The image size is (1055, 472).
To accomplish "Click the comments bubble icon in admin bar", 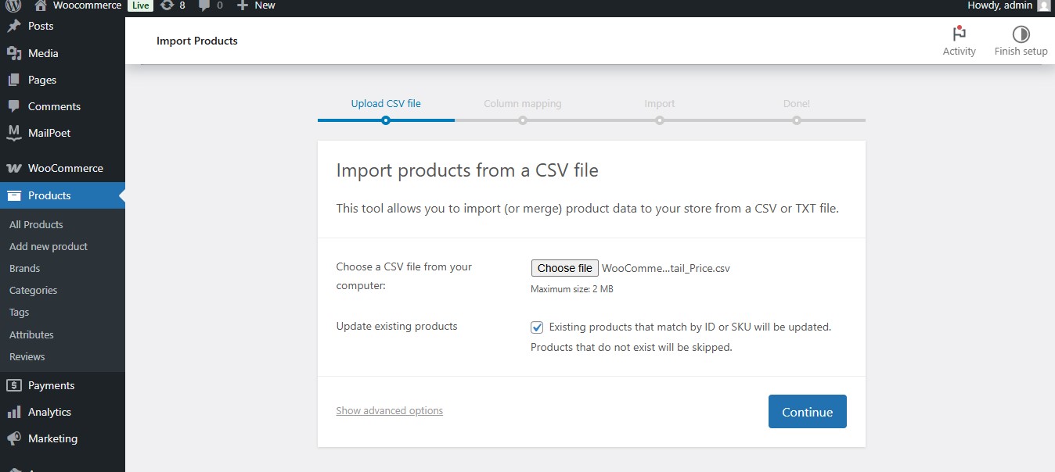I will (204, 5).
